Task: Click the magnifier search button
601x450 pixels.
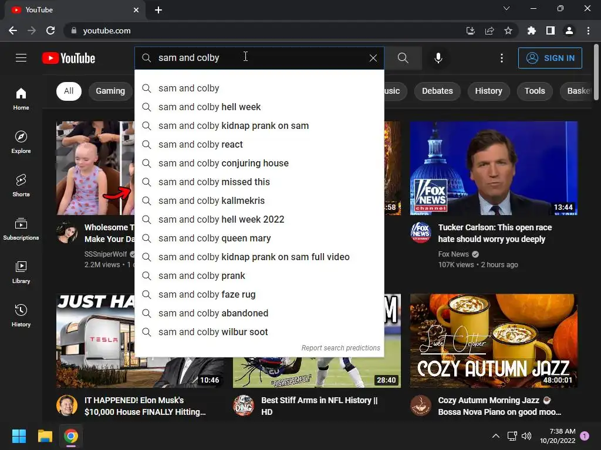Action: [403, 58]
